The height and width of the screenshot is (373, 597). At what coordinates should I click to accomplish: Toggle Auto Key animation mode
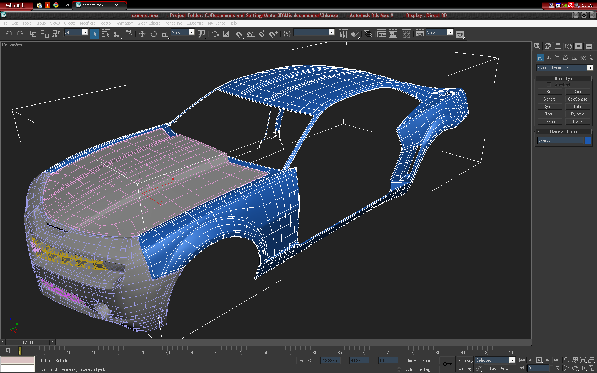(x=465, y=360)
